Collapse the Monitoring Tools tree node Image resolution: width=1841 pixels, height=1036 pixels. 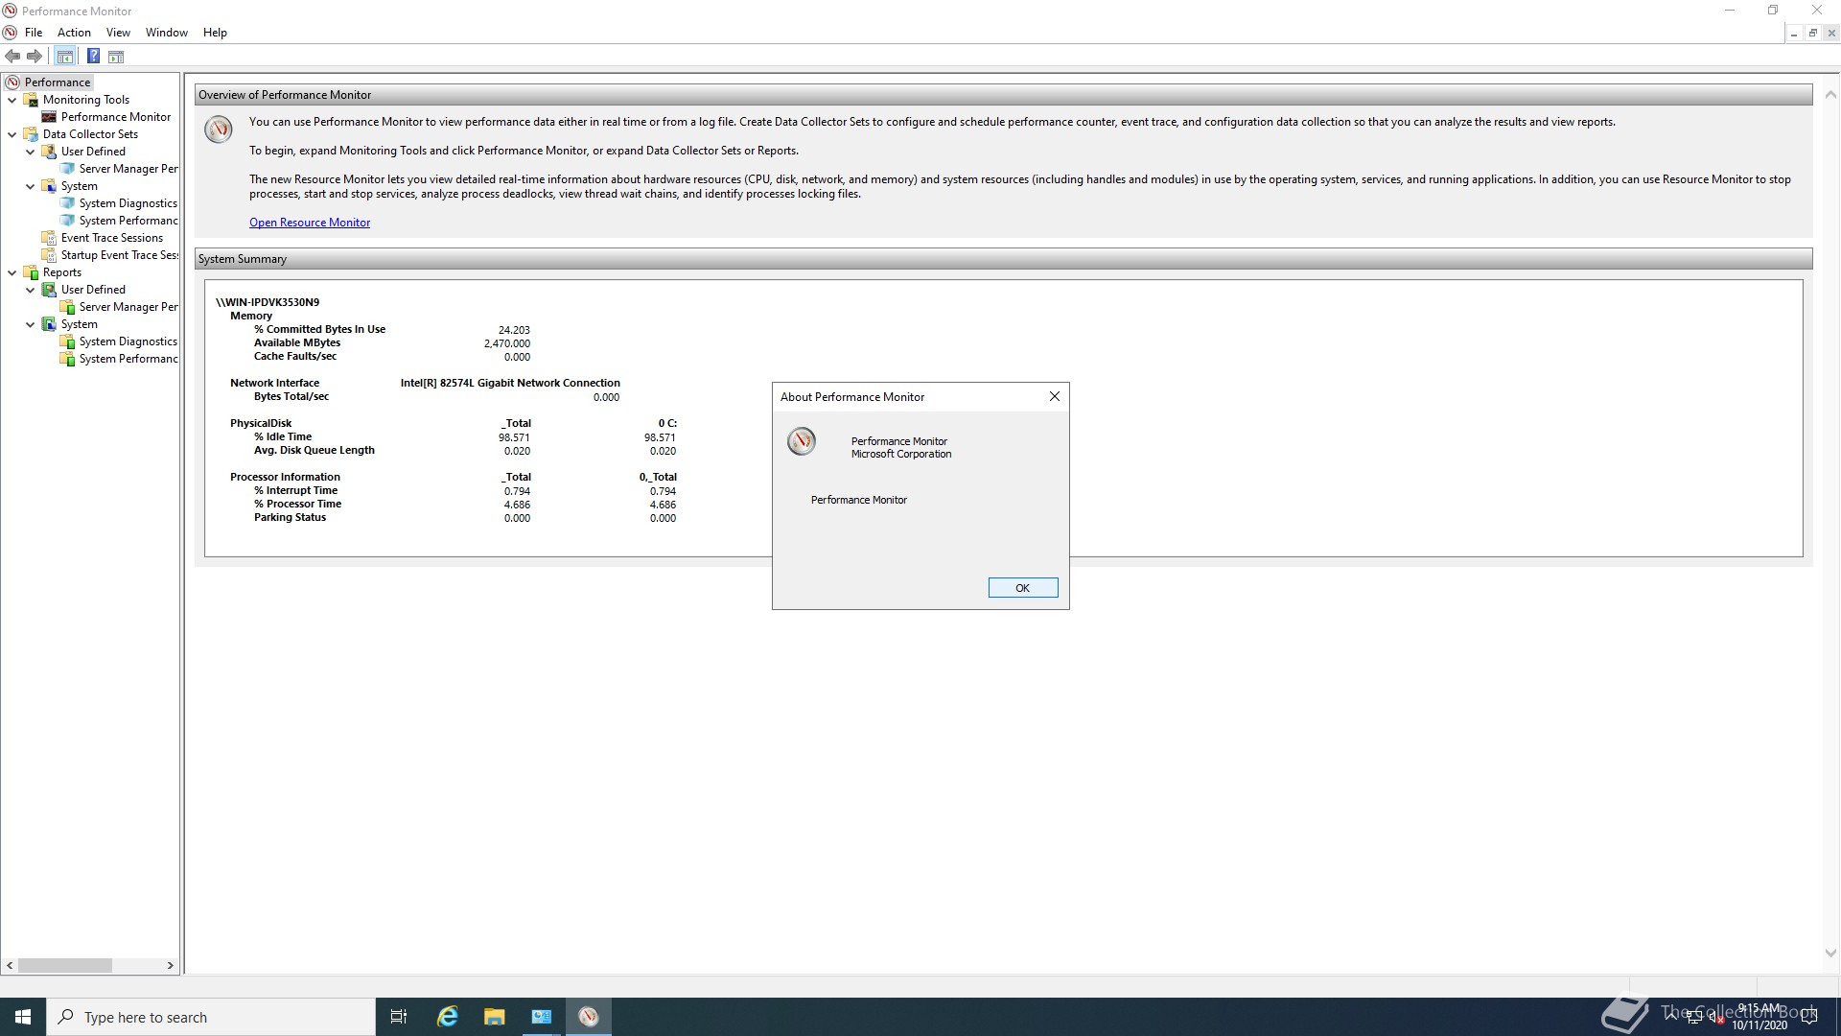point(12,100)
